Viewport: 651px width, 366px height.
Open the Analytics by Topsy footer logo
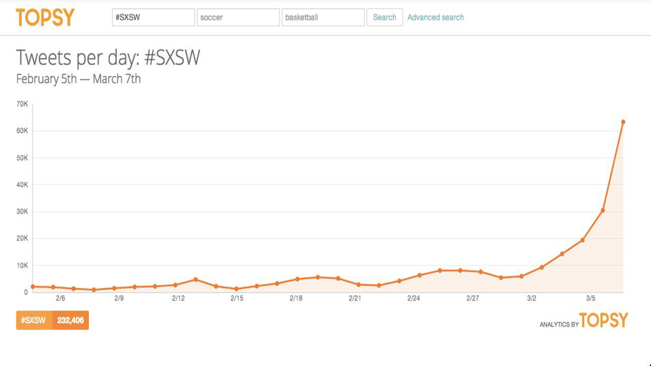click(584, 320)
